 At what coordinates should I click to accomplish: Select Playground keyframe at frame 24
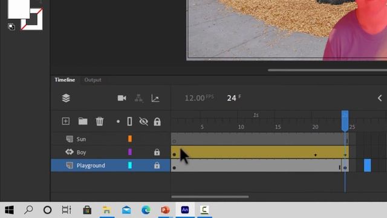[345, 168]
